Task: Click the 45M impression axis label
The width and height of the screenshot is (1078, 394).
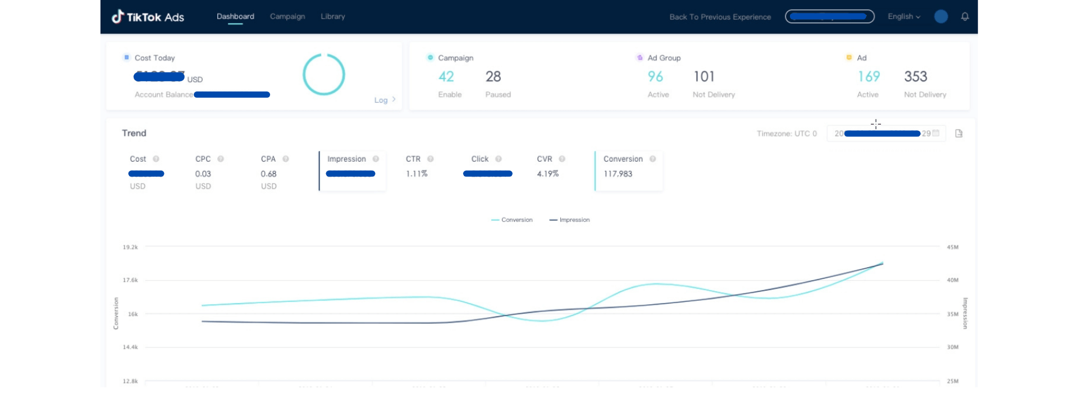Action: 953,247
